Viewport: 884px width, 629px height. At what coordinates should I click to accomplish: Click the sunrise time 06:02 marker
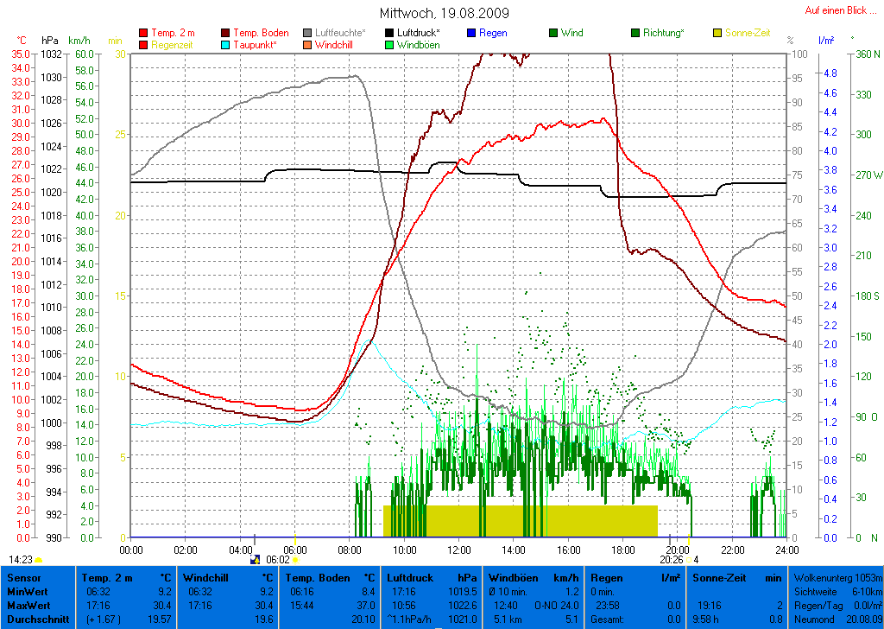(278, 560)
